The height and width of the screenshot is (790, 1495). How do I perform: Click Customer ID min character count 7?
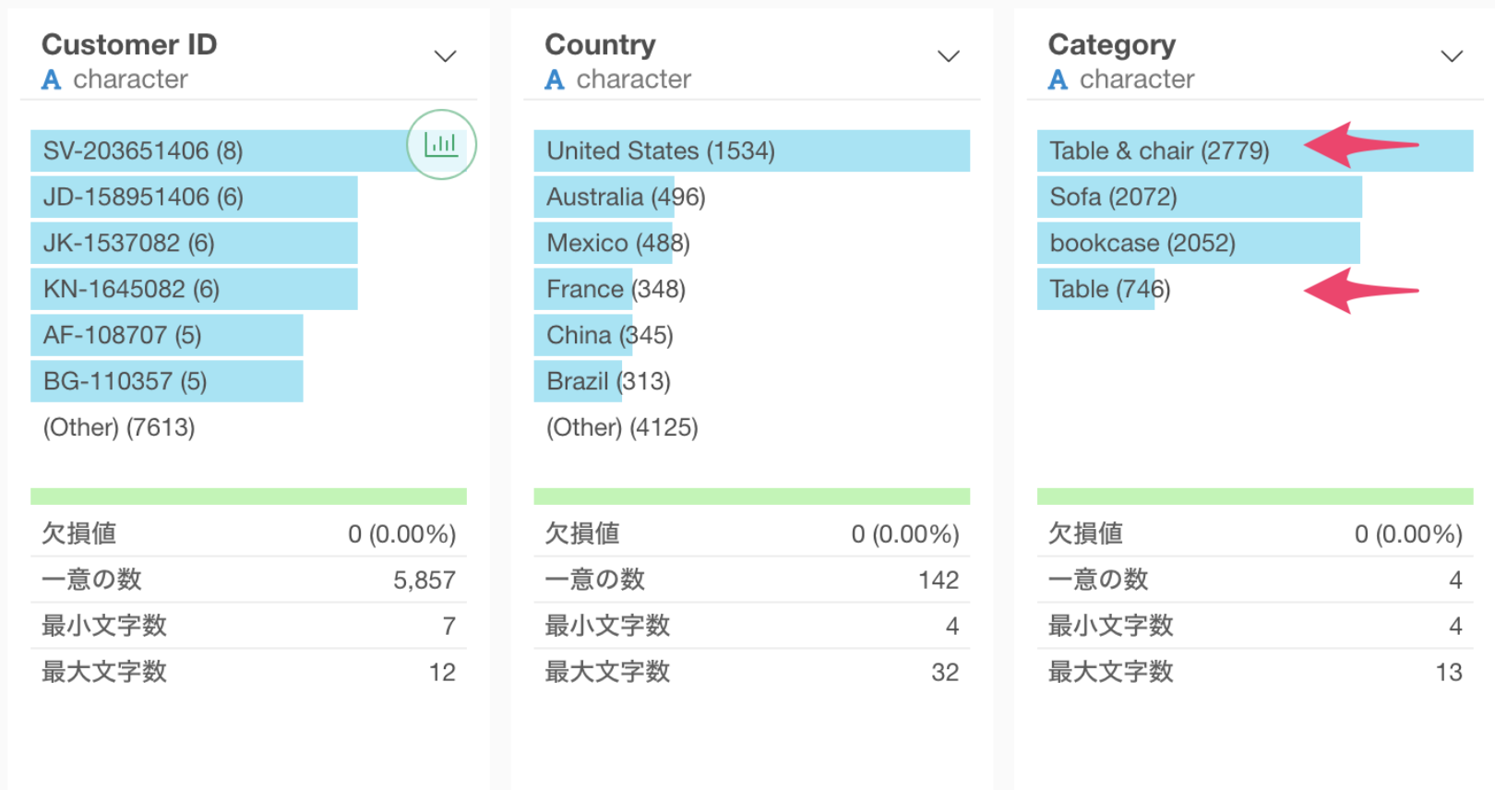[x=449, y=626]
